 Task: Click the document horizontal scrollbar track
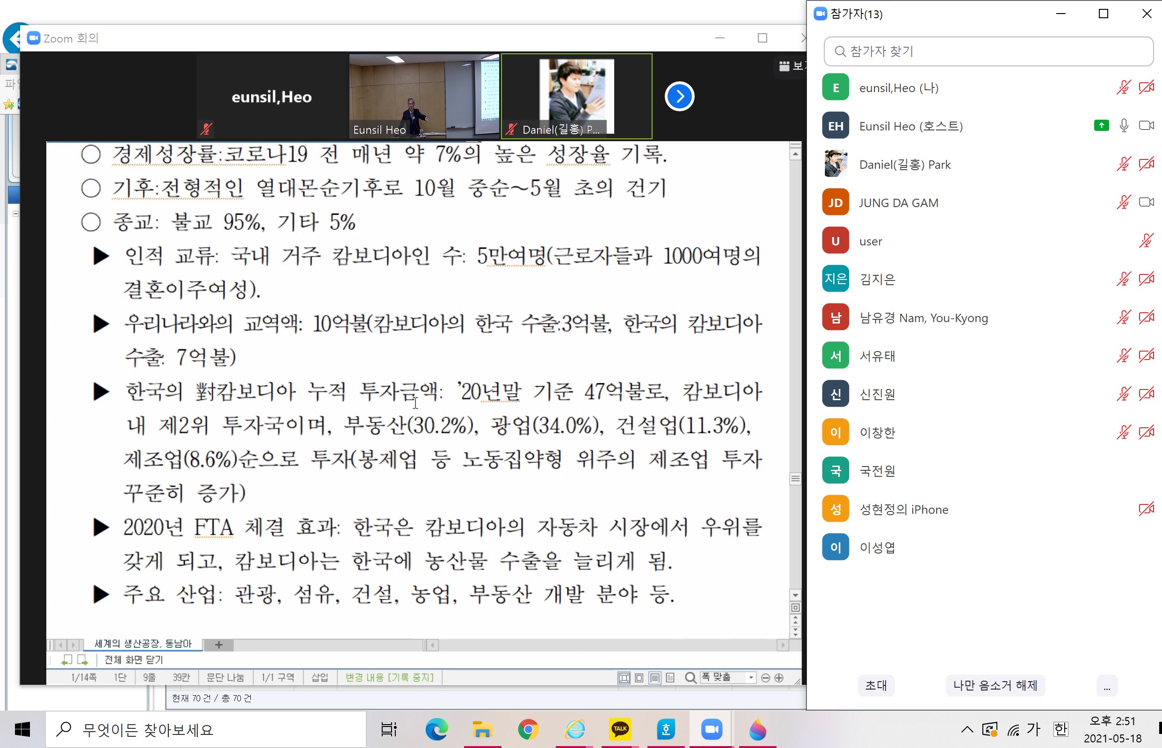[x=607, y=645]
